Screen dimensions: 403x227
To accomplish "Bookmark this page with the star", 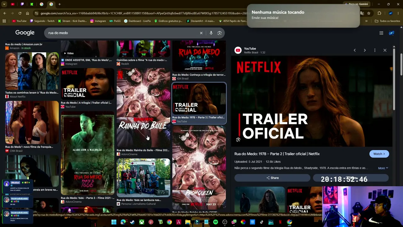I will 369,13.
